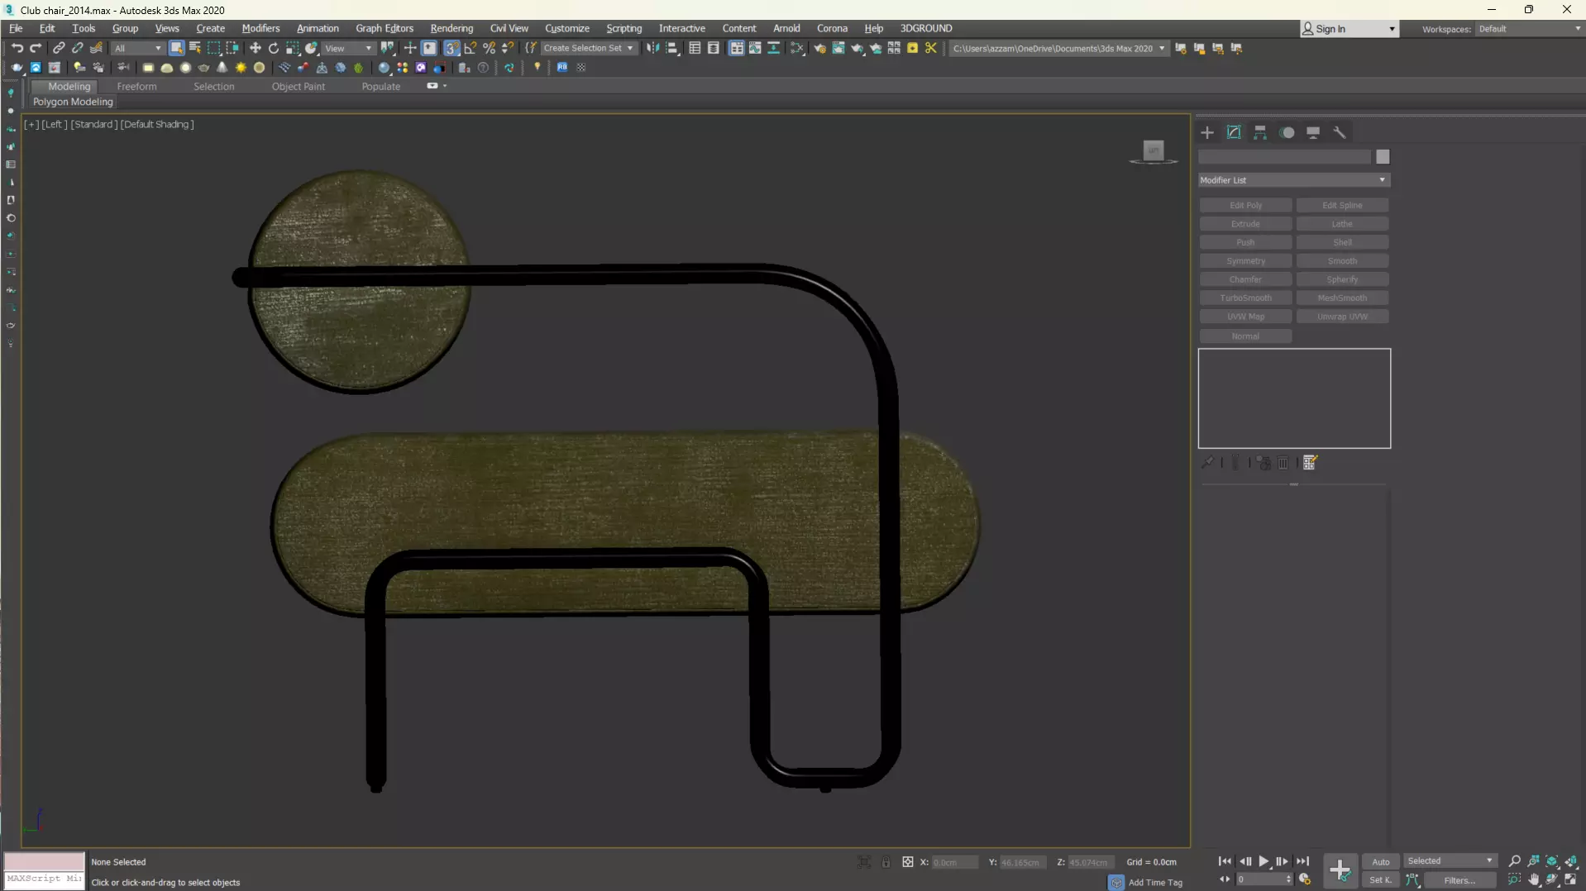Click the yellow scissors icon in toolbar
1586x891 pixels.
pos(931,48)
